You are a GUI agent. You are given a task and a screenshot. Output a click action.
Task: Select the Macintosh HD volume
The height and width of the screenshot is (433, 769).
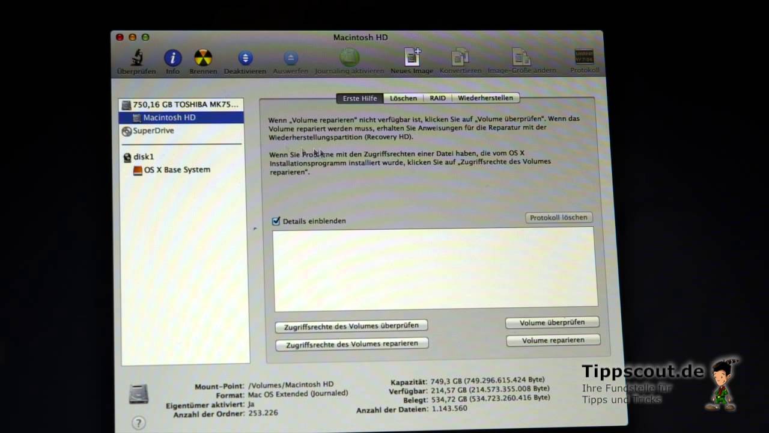click(181, 118)
